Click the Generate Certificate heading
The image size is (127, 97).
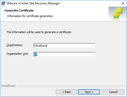click(x=19, y=10)
